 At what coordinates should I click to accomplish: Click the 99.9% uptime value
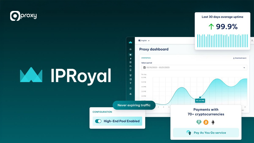tap(227, 27)
